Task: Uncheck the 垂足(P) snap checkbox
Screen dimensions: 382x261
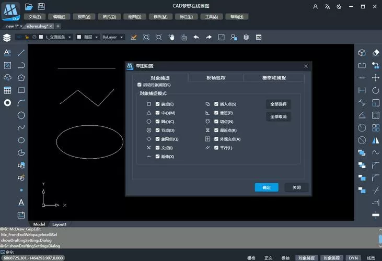Action: (x=216, y=113)
